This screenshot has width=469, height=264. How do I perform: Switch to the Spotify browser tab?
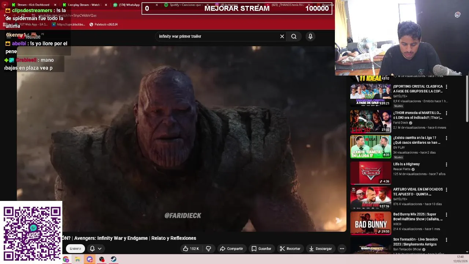pos(186,5)
